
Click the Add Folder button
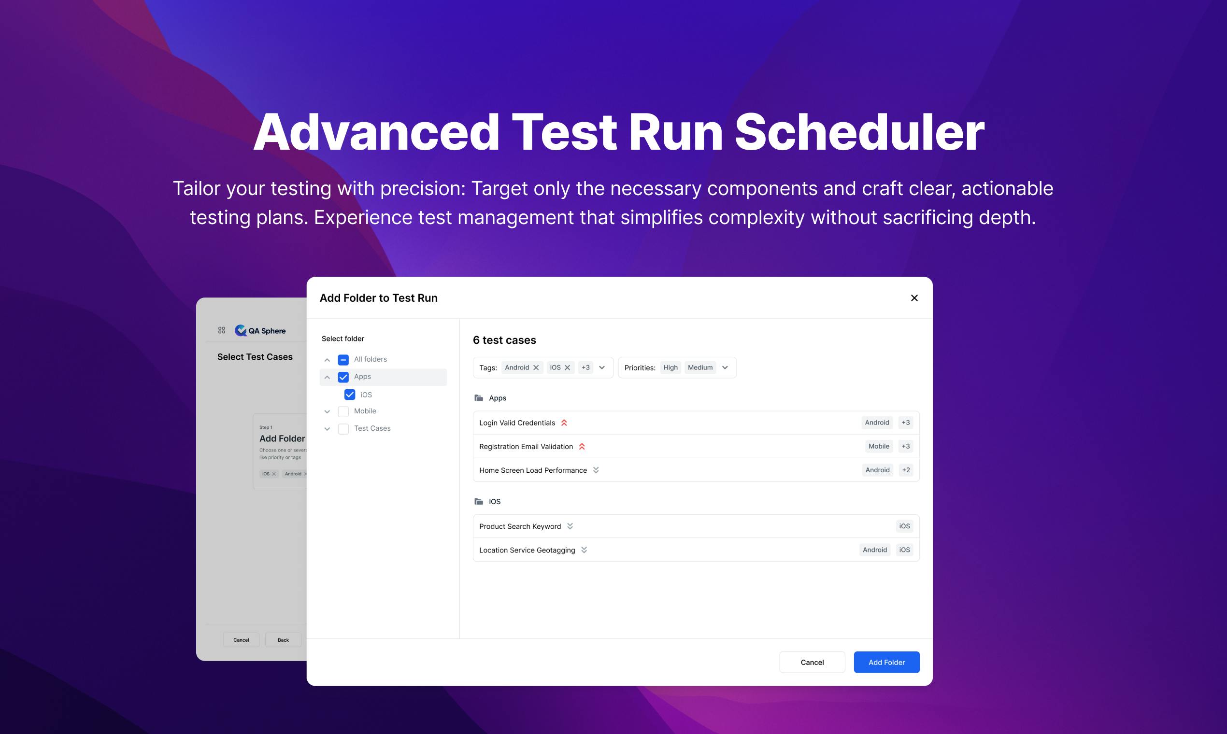[886, 662]
